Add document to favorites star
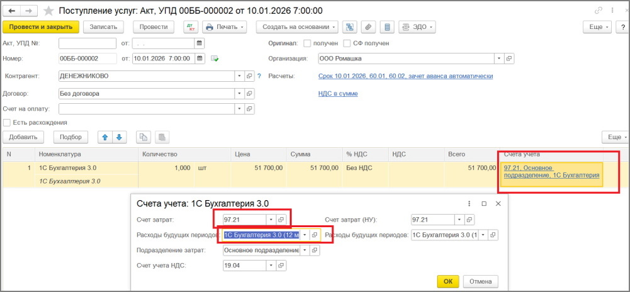Image resolution: width=630 pixels, height=292 pixels. coord(48,11)
